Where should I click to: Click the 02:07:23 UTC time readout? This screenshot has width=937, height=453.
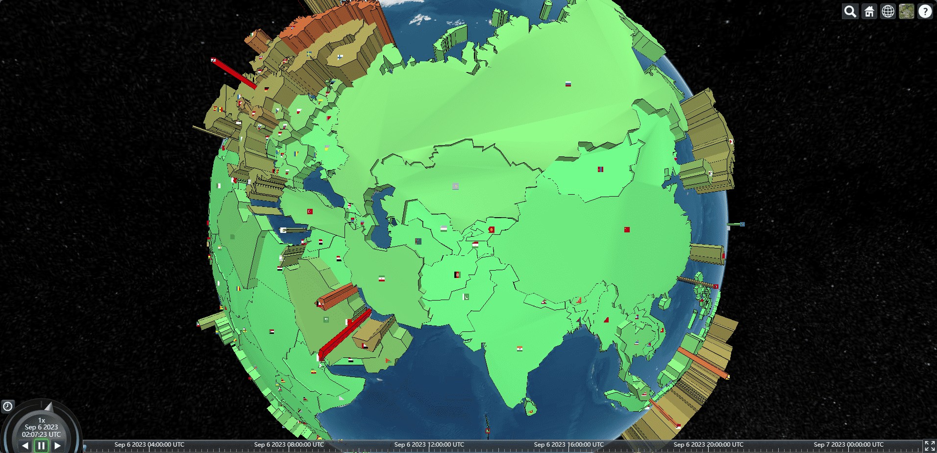(x=41, y=434)
